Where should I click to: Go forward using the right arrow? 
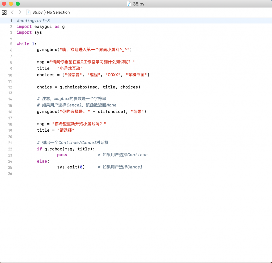coord(20,12)
